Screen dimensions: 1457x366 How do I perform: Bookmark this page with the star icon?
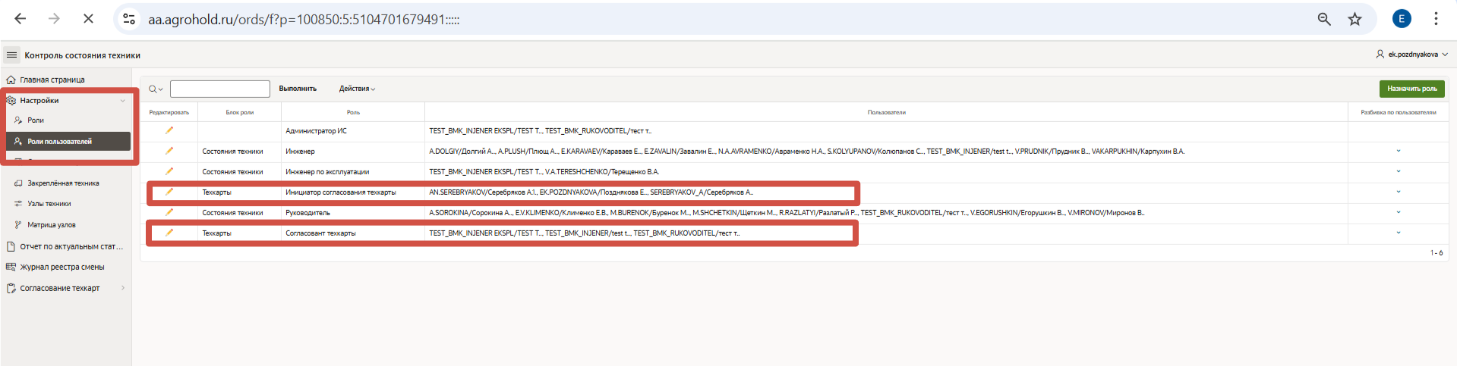coord(1355,19)
